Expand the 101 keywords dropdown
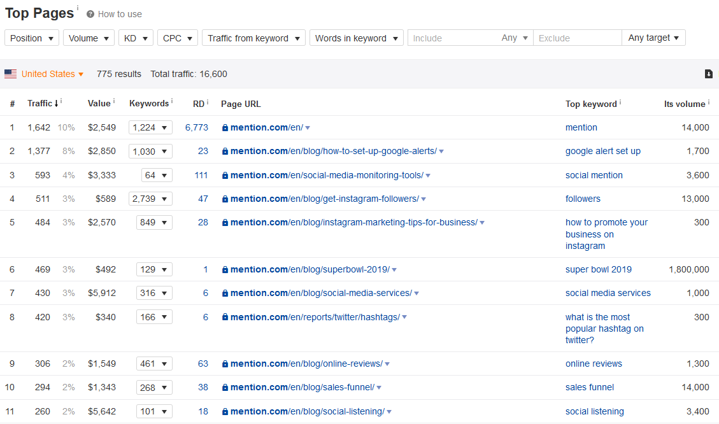Viewport: 719px width, 424px height. click(154, 411)
